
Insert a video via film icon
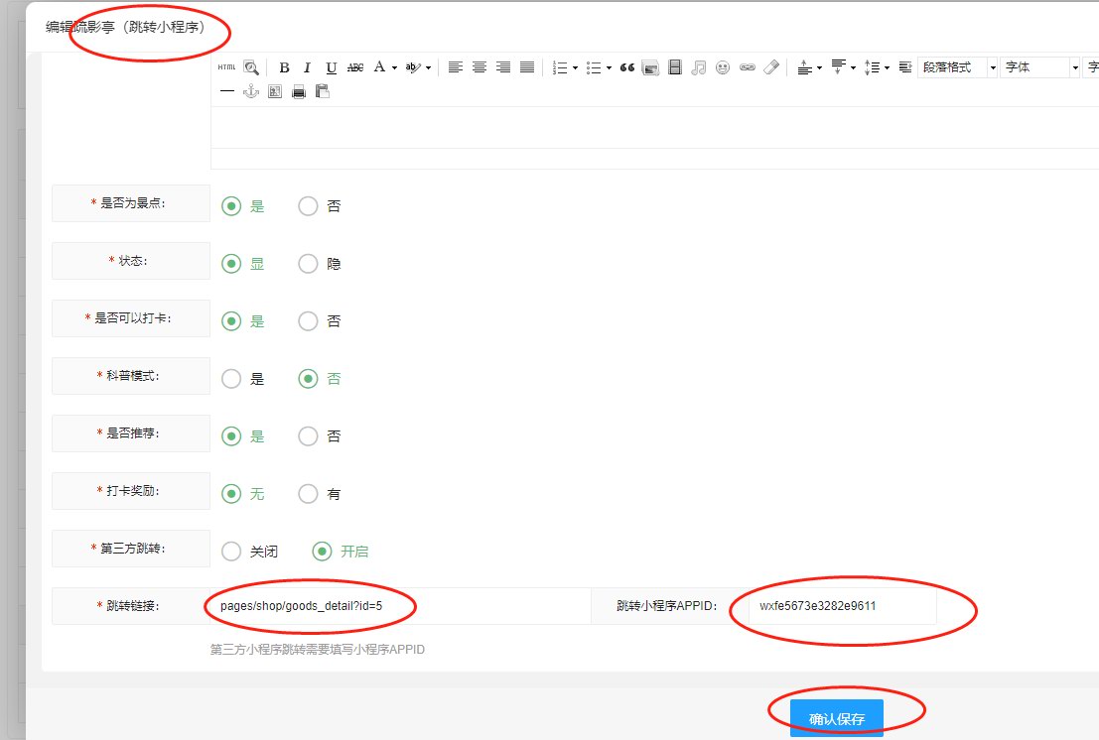tap(675, 67)
